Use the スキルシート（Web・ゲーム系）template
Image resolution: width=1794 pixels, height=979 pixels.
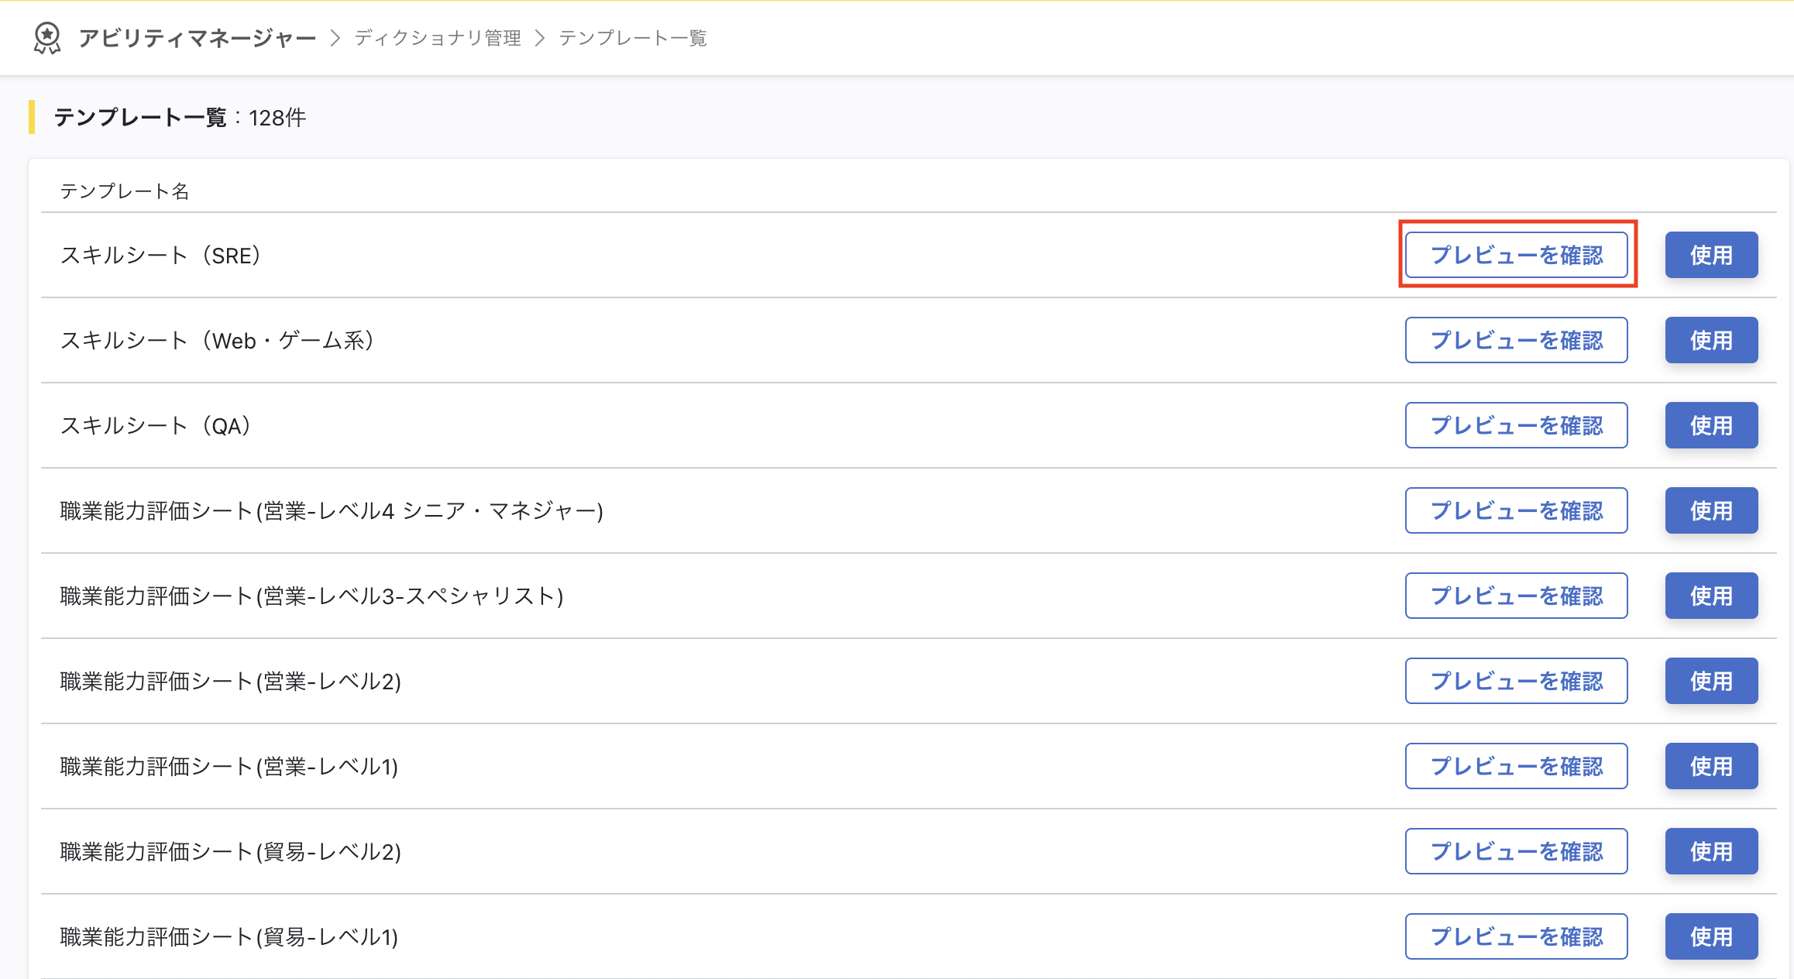[x=1711, y=340]
